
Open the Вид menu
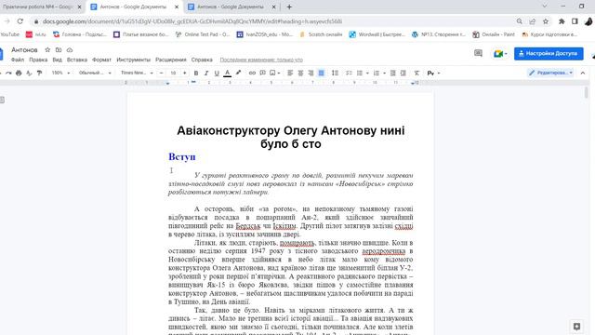58,60
